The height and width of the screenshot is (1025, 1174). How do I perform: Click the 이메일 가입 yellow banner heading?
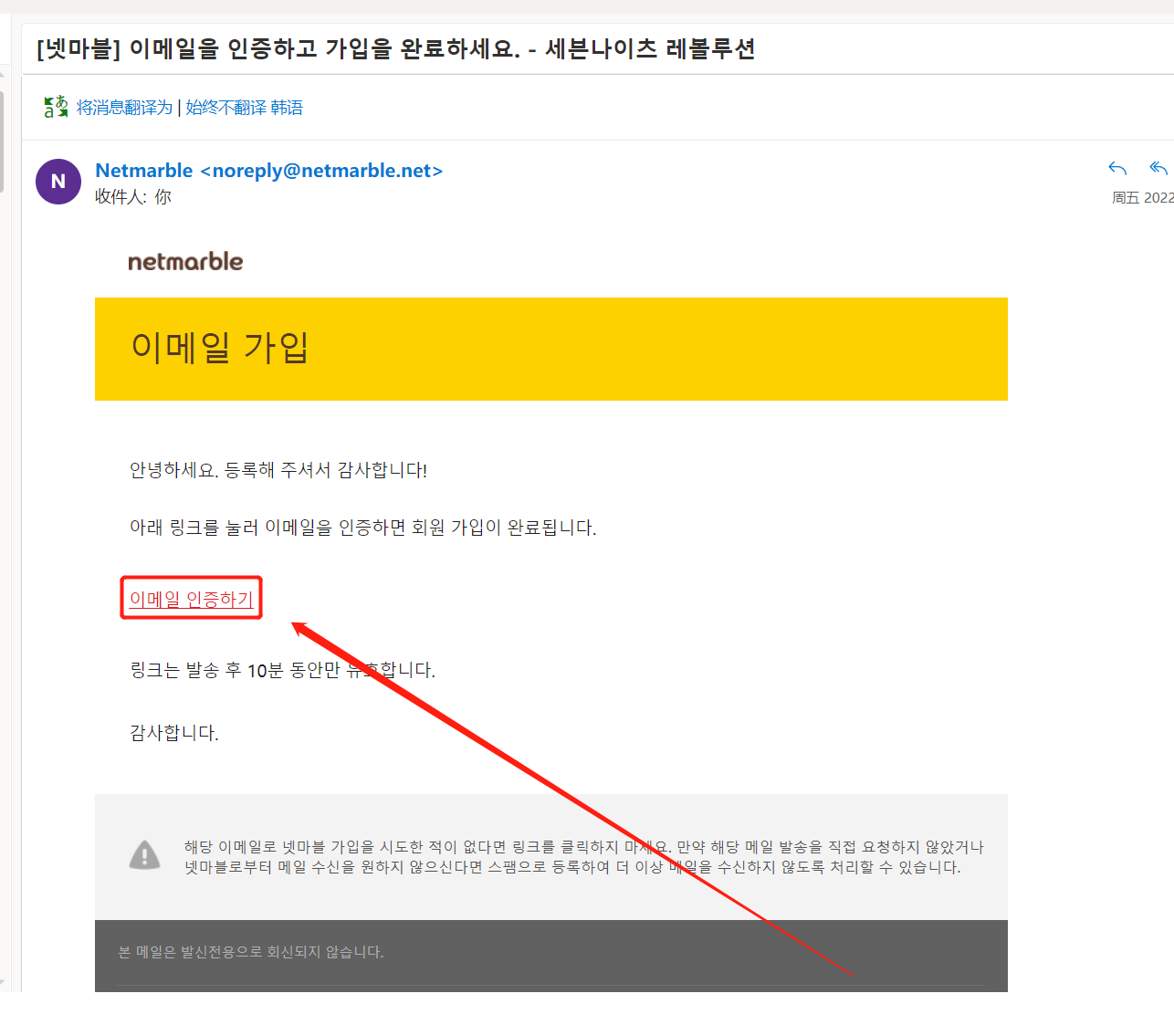click(x=220, y=347)
